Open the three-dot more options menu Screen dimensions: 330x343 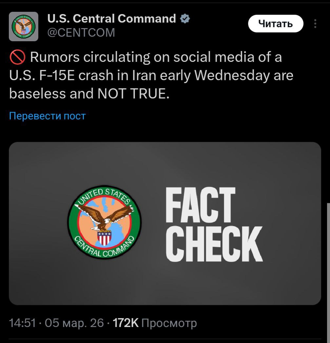(315, 24)
